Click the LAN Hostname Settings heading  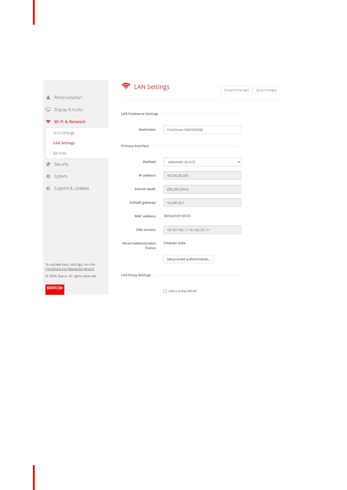tap(140, 114)
